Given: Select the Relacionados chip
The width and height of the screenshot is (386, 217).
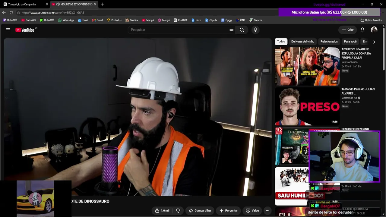Looking at the screenshot, I should pos(329,42).
